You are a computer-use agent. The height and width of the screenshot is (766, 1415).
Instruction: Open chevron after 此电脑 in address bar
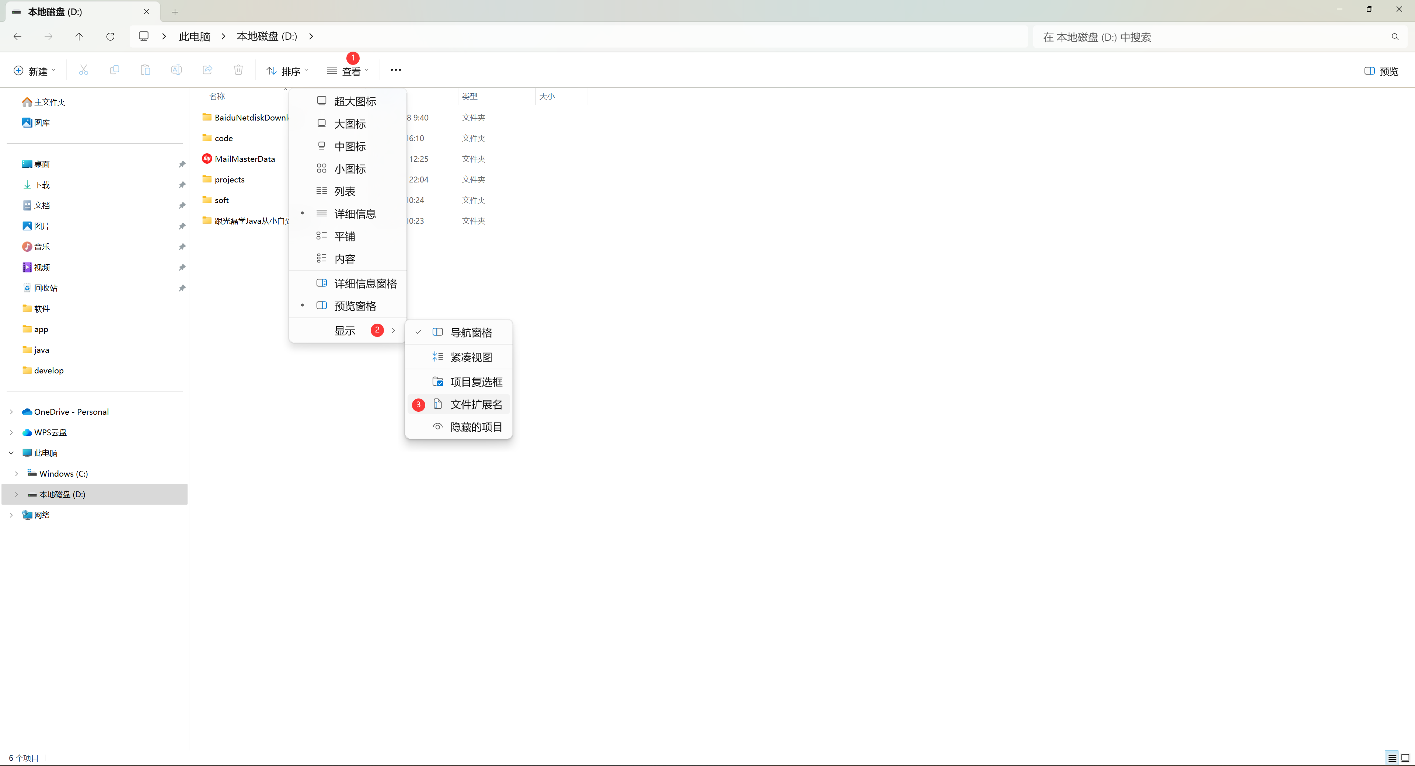tap(223, 36)
